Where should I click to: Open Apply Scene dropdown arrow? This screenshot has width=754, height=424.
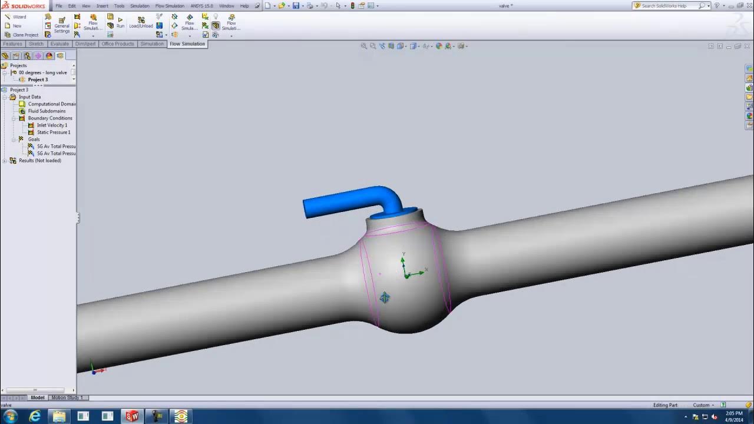pyautogui.click(x=454, y=46)
